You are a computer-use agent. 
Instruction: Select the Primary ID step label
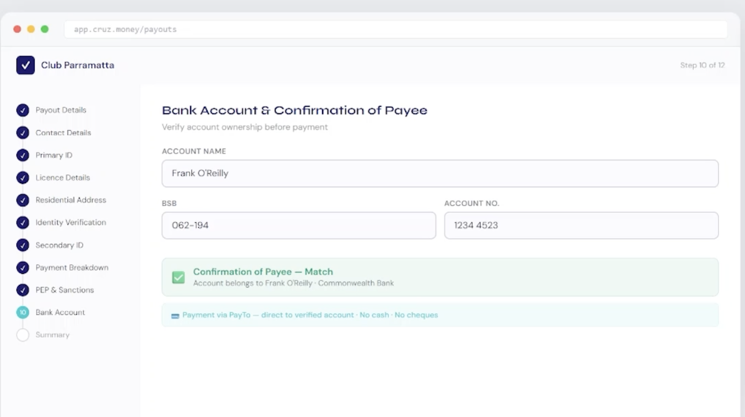pyautogui.click(x=54, y=155)
